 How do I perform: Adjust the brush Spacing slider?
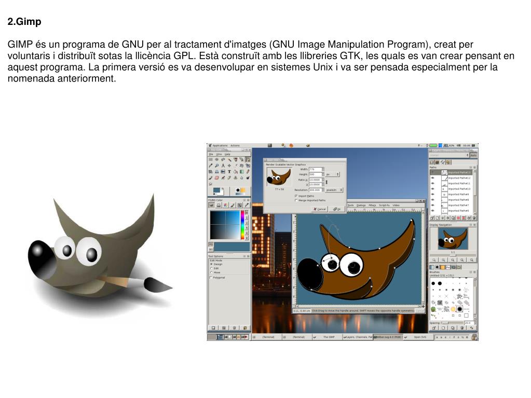click(452, 323)
